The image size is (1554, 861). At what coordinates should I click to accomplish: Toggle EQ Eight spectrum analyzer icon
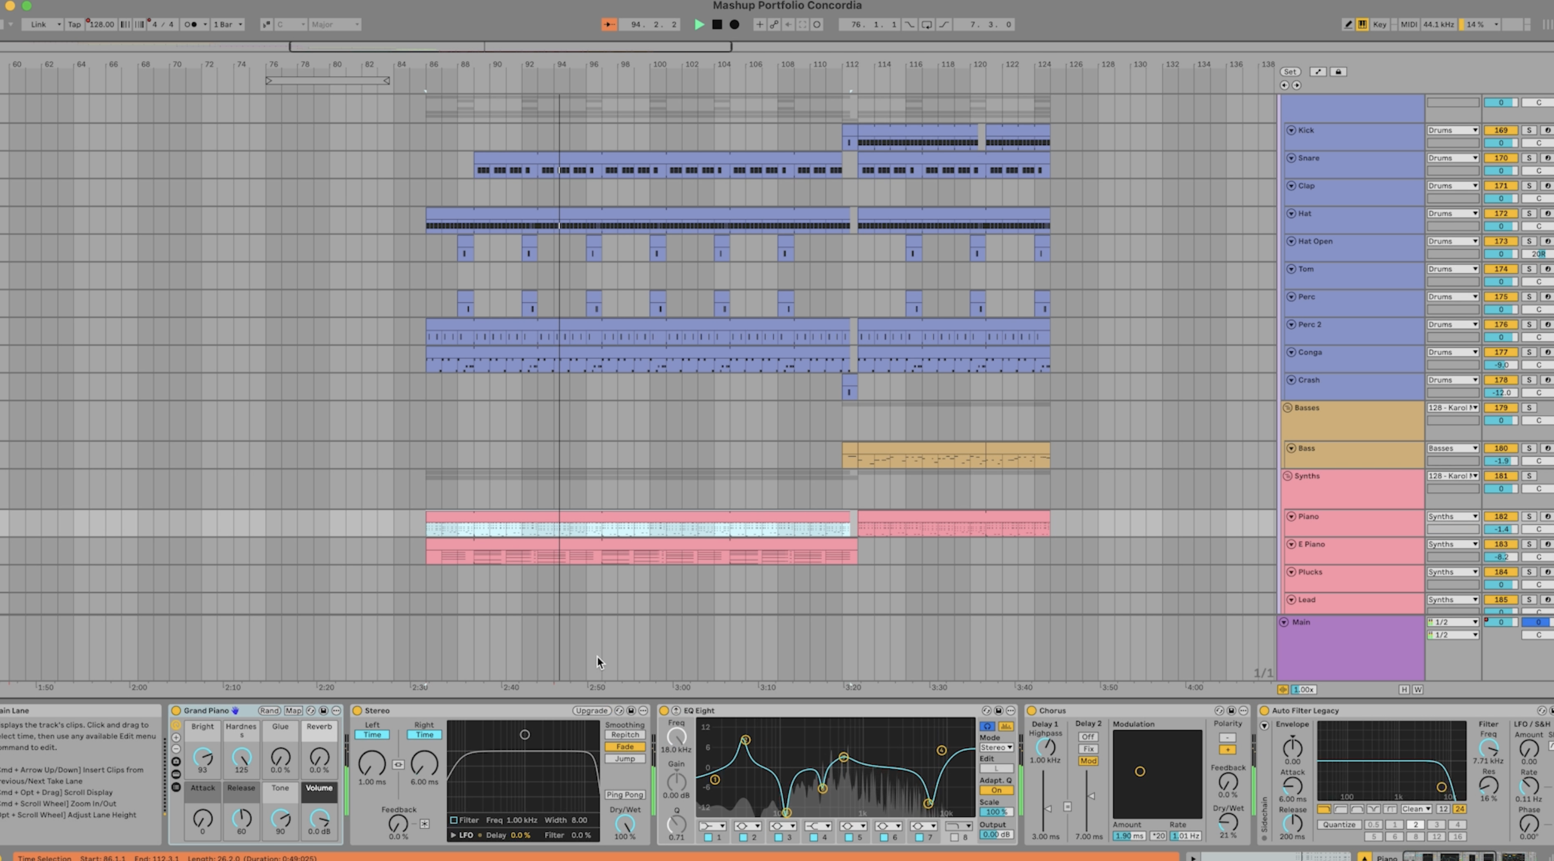pyautogui.click(x=1006, y=726)
